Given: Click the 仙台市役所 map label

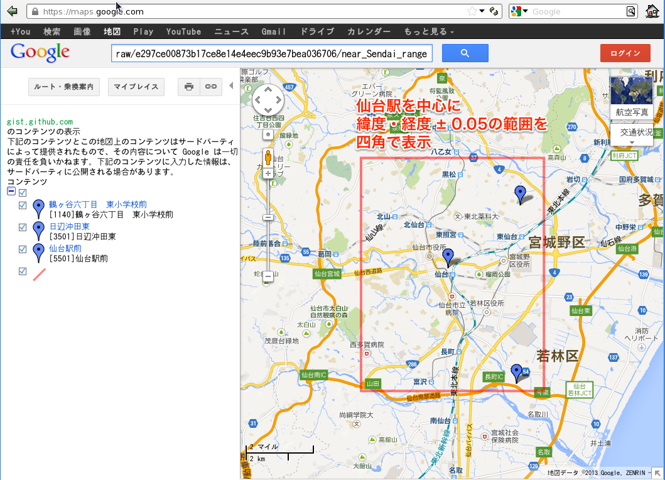Looking at the screenshot, I should tap(429, 247).
